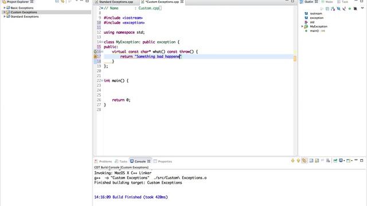The height and width of the screenshot is (206, 367).
Task: Select exception include in Outline
Action: (x=317, y=18)
